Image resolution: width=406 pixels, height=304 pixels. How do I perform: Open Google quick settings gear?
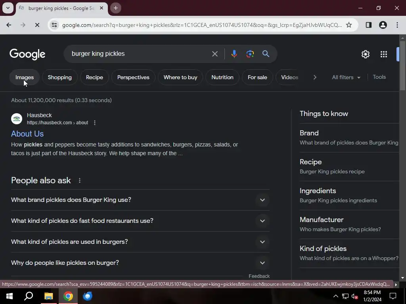tap(365, 54)
